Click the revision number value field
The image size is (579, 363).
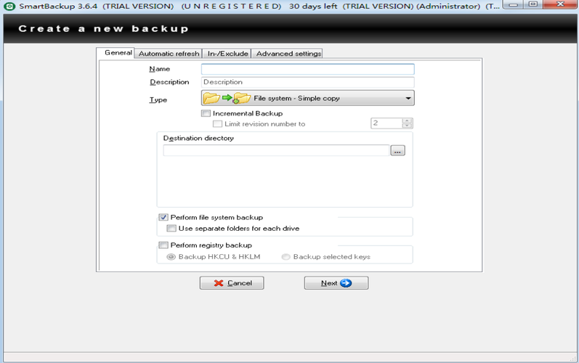pos(386,123)
